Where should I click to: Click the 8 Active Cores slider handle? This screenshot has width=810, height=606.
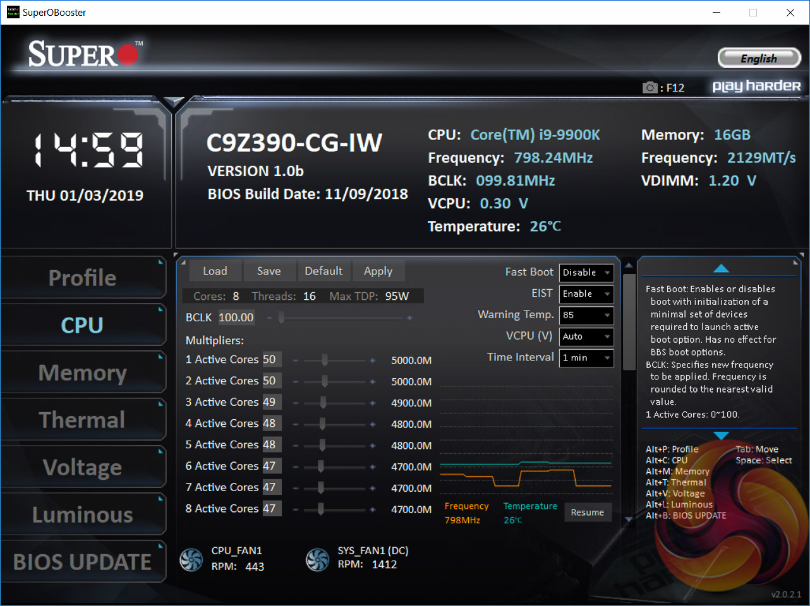[321, 509]
